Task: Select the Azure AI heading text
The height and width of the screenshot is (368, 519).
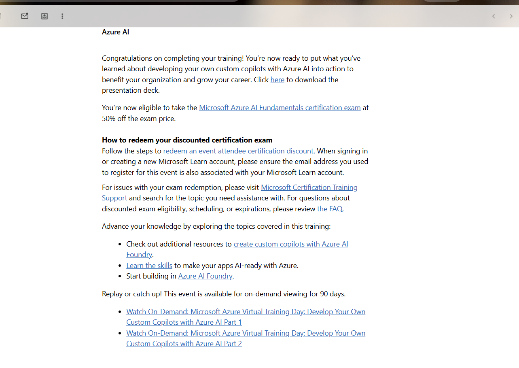Action: 115,32
